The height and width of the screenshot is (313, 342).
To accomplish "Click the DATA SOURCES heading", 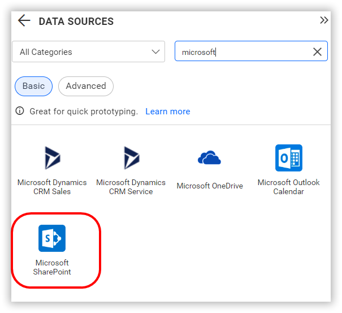I will (76, 22).
